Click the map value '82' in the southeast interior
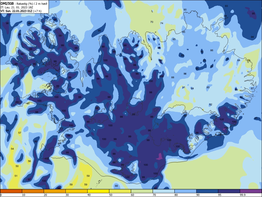Screen dimensions: 262x197 [x=211, y=105]
